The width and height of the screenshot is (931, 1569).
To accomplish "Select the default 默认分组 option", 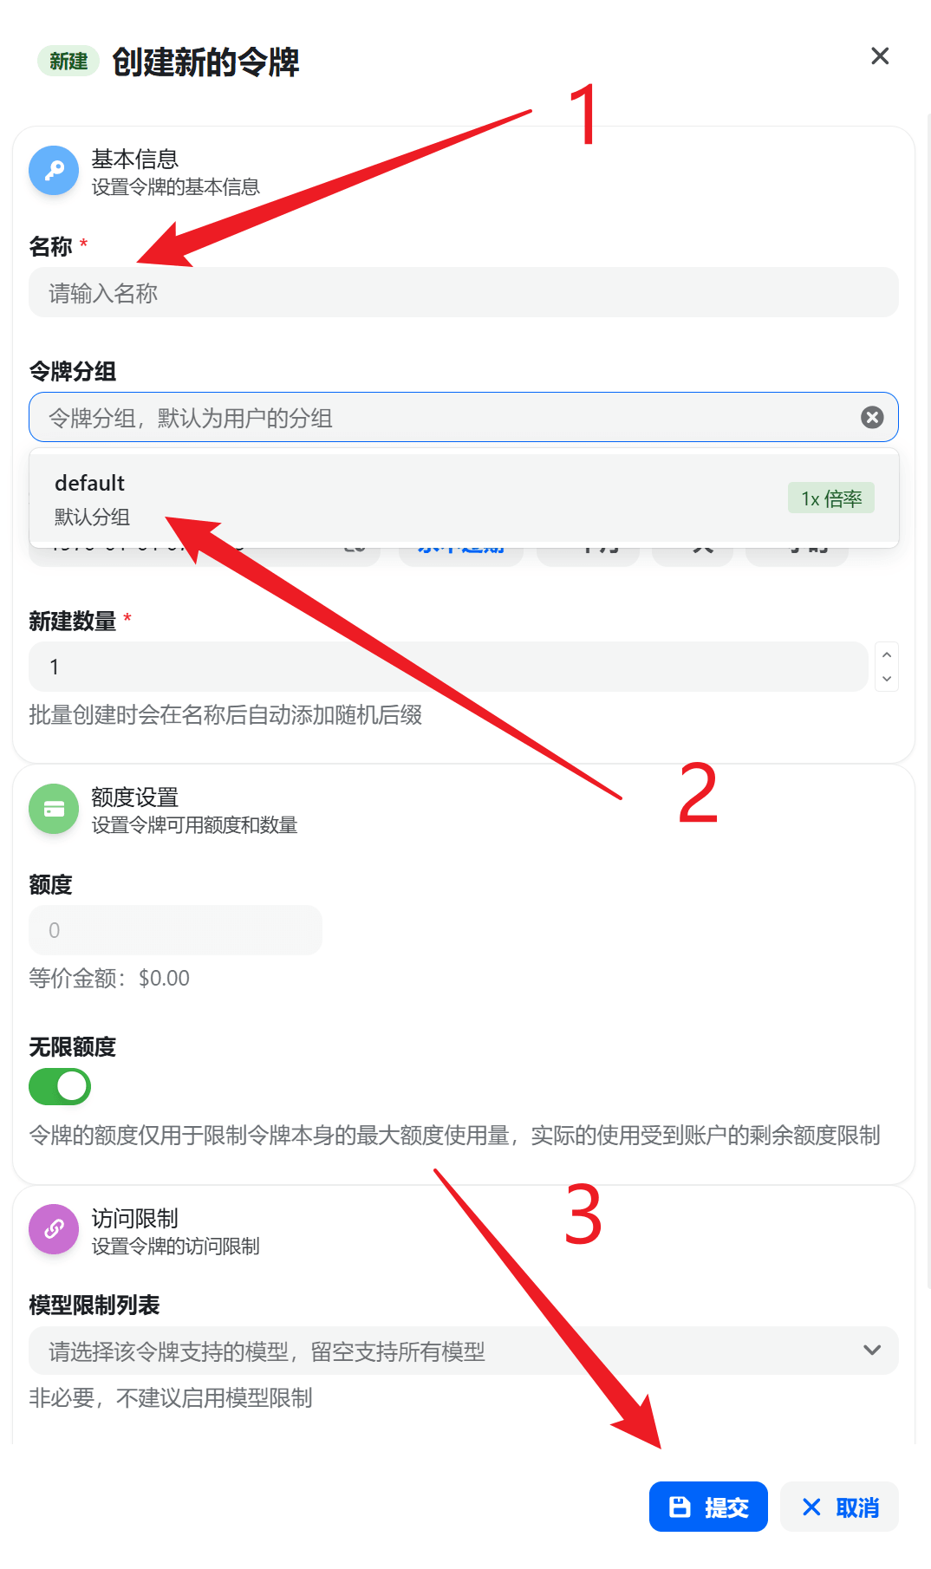I will pos(464,499).
